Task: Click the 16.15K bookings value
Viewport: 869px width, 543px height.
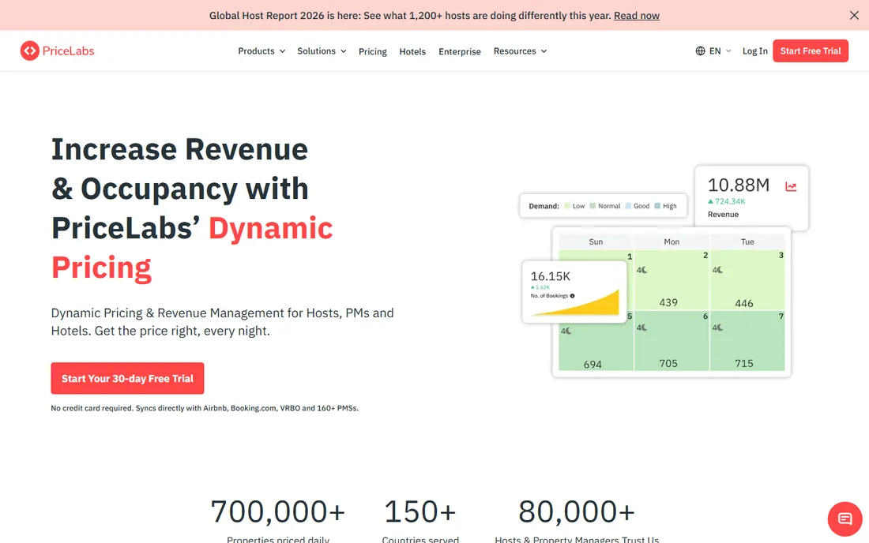Action: (x=551, y=276)
